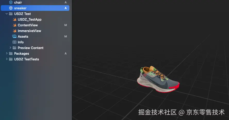The height and width of the screenshot is (120, 229).
Task: Collapse the USDZ Test folder
Action: click(6, 14)
